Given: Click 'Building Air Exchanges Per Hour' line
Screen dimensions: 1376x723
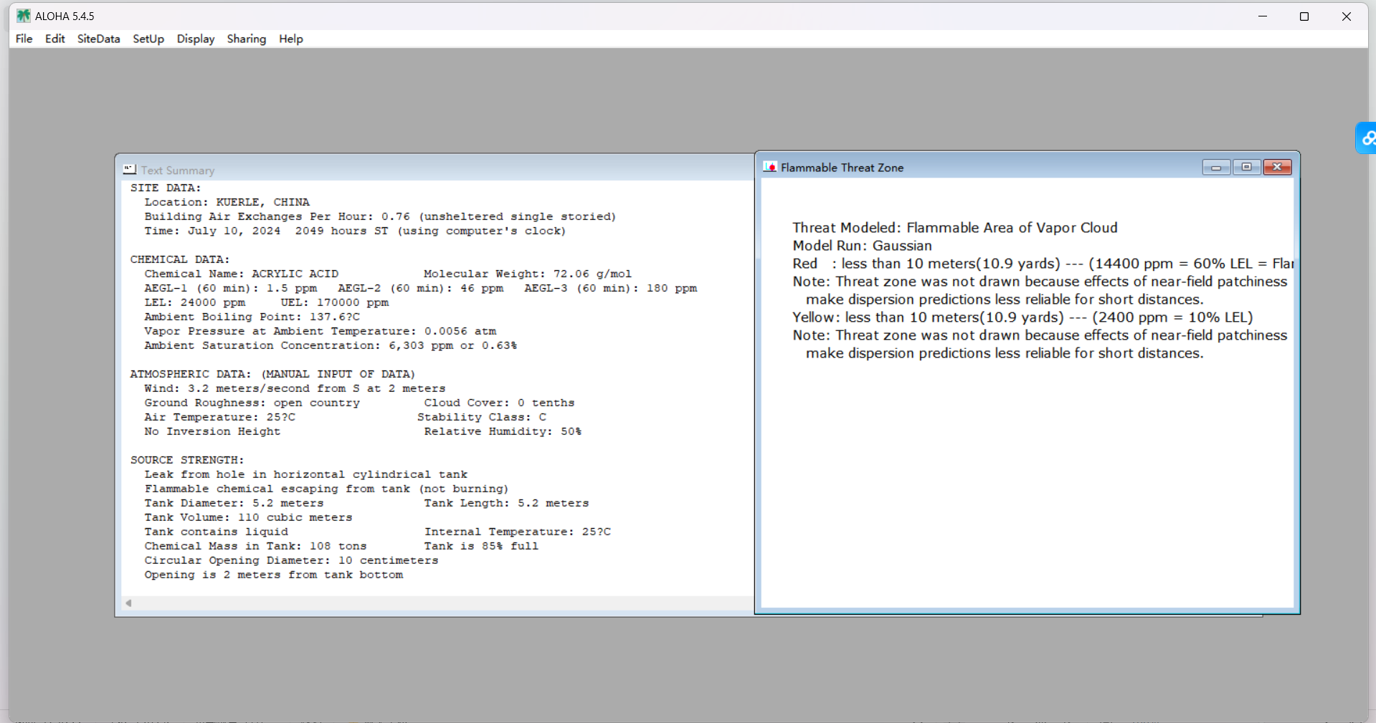Looking at the screenshot, I should tap(380, 216).
